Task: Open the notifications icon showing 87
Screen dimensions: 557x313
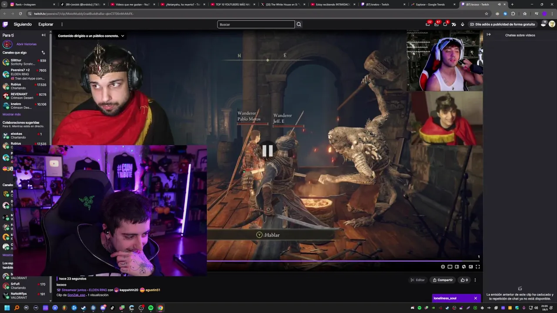Action: tap(436, 24)
